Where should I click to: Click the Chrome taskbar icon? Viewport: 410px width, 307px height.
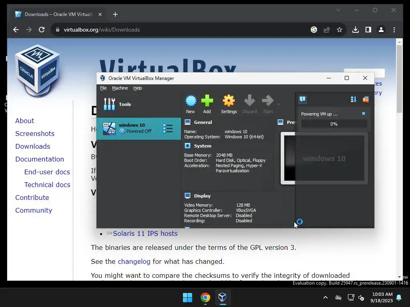pos(205,297)
